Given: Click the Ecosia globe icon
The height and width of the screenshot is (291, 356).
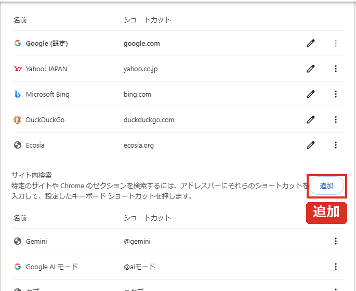Looking at the screenshot, I should pos(18,145).
